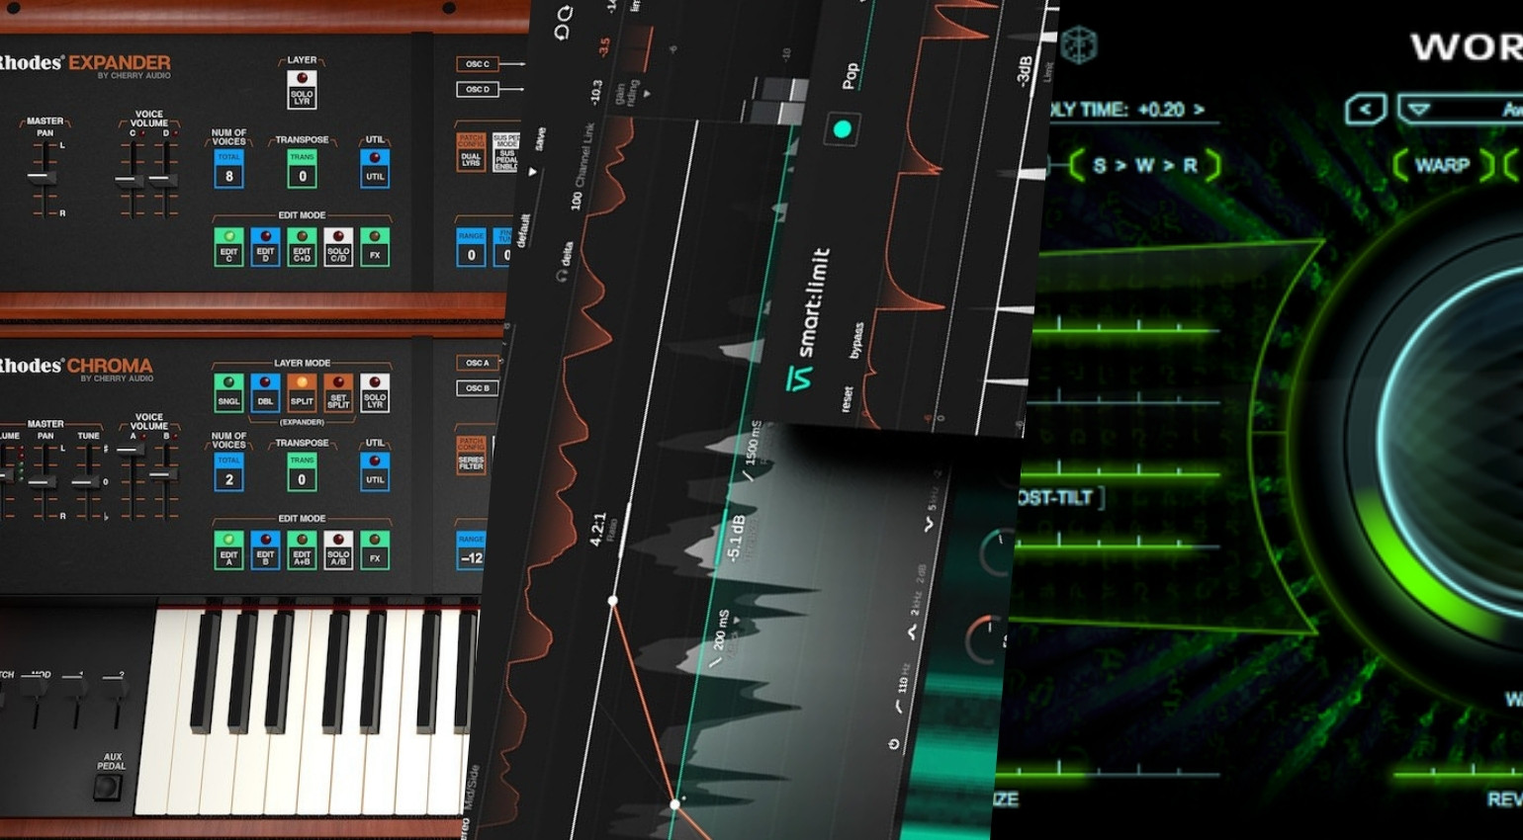Switch to EDIT A+B mode on Chroma
The height and width of the screenshot is (840, 1523).
coord(302,549)
